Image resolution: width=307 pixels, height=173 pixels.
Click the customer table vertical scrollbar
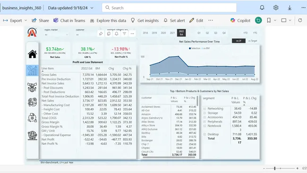pos(197,101)
